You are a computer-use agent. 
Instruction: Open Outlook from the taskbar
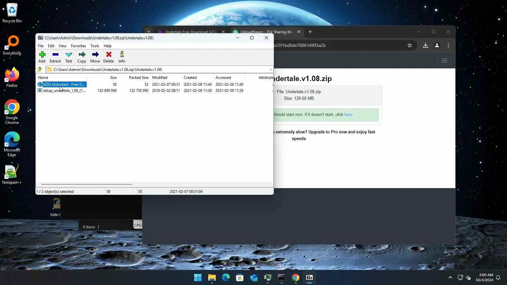pyautogui.click(x=253, y=278)
